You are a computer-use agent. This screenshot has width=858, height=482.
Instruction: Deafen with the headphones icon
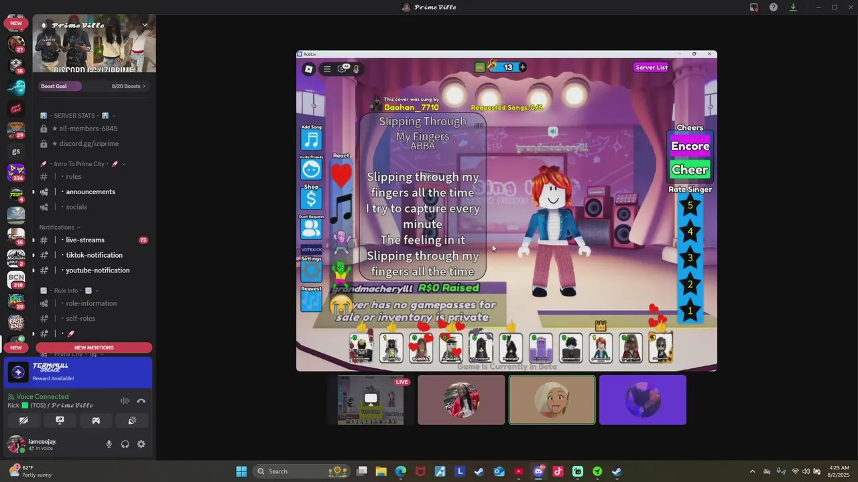coord(125,445)
